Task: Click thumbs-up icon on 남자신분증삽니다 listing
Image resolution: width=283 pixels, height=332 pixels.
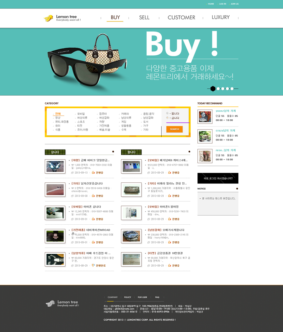Action: 93,196
